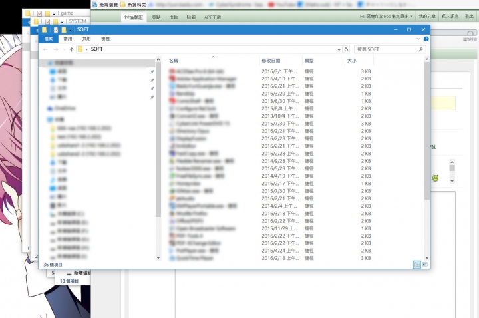This screenshot has width=479, height=318.
Task: Click the checkmark icon in SYSTEM window title bar
Action: click(x=47, y=21)
